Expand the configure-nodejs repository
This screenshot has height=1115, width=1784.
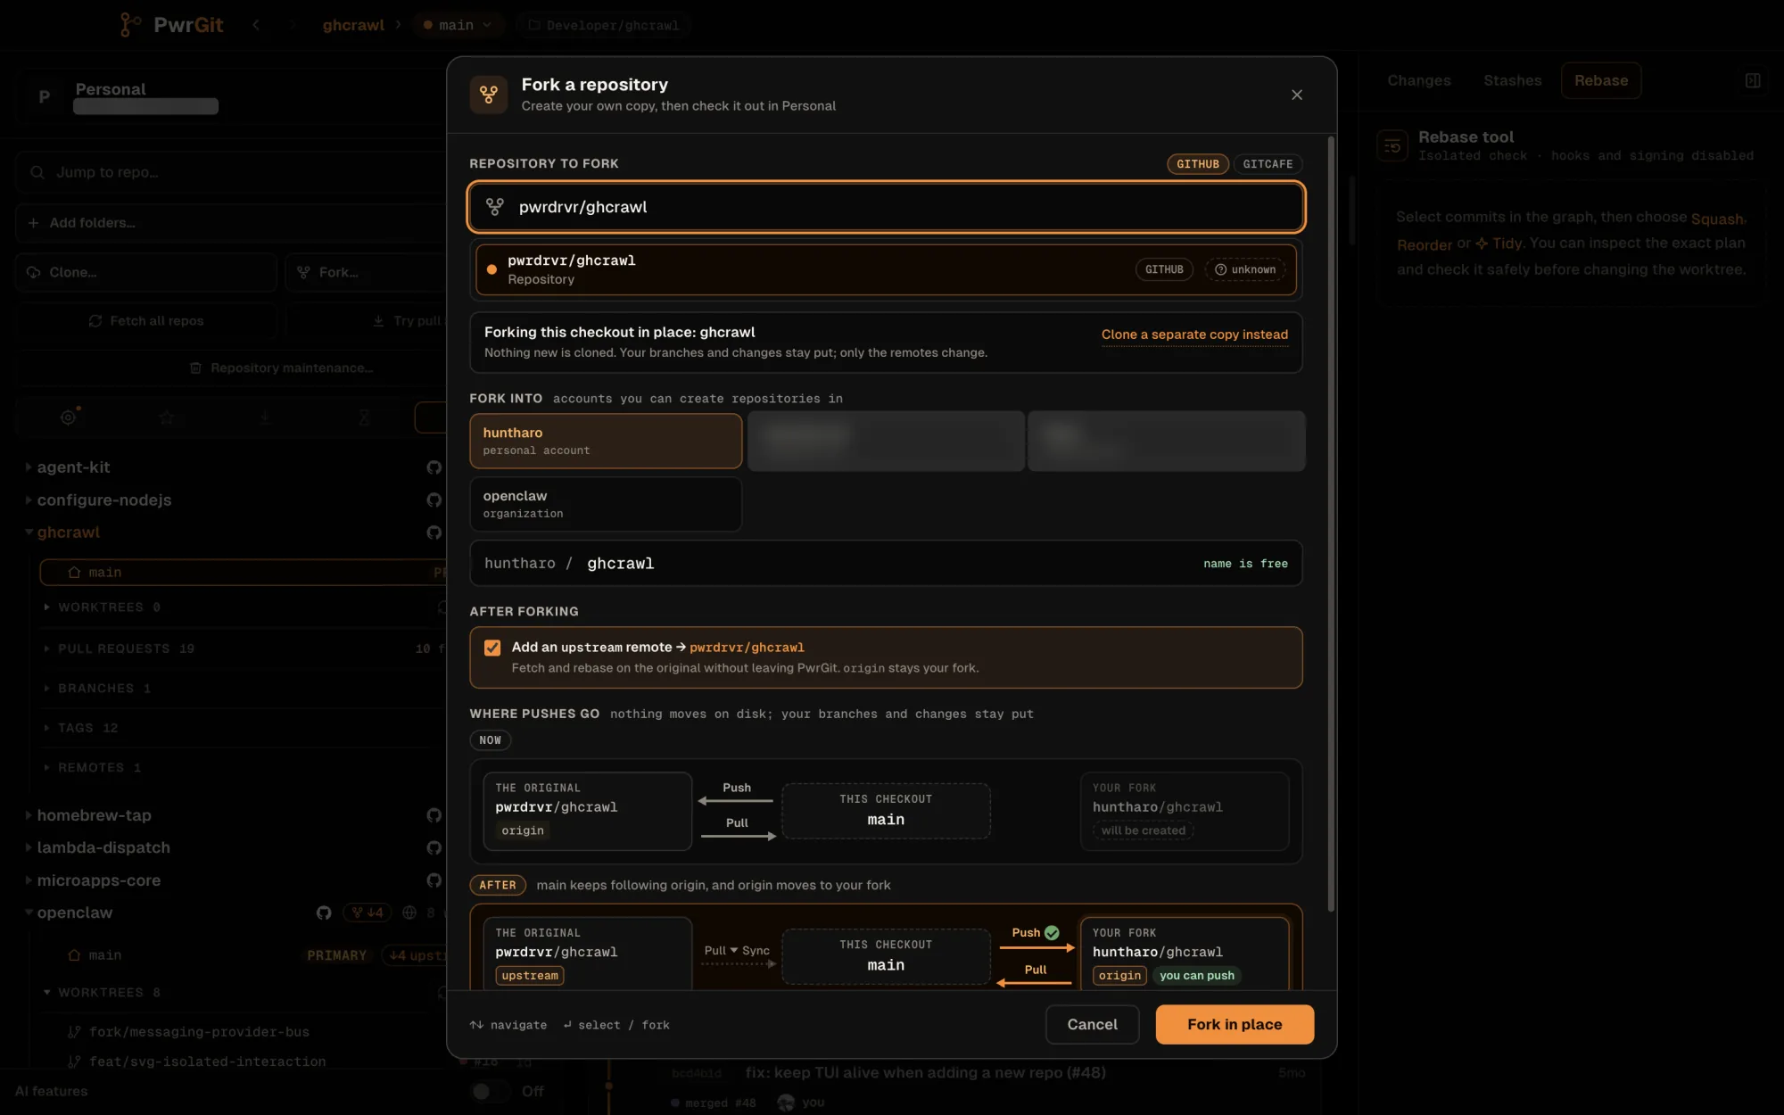click(x=29, y=500)
